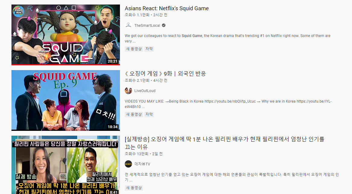Click '자막' badge under Asians React video

tap(149, 49)
